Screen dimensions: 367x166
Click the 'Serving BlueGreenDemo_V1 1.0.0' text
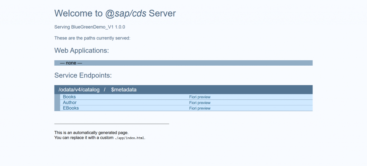90,27
